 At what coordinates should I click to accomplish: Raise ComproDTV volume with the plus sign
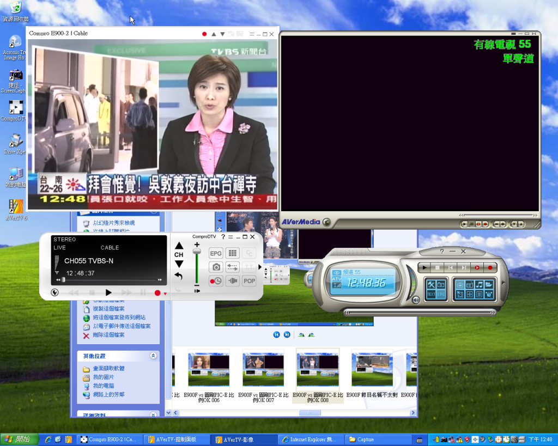tap(197, 245)
